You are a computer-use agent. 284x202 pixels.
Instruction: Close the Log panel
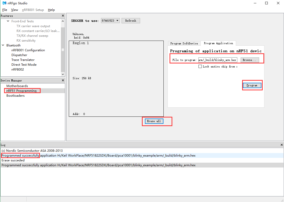(x=282, y=145)
